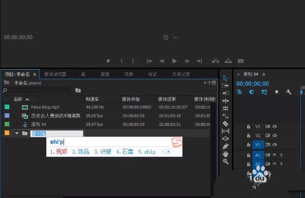Click the orange label swatch of bin
Viewport: 305px width, 198px height.
7,133
